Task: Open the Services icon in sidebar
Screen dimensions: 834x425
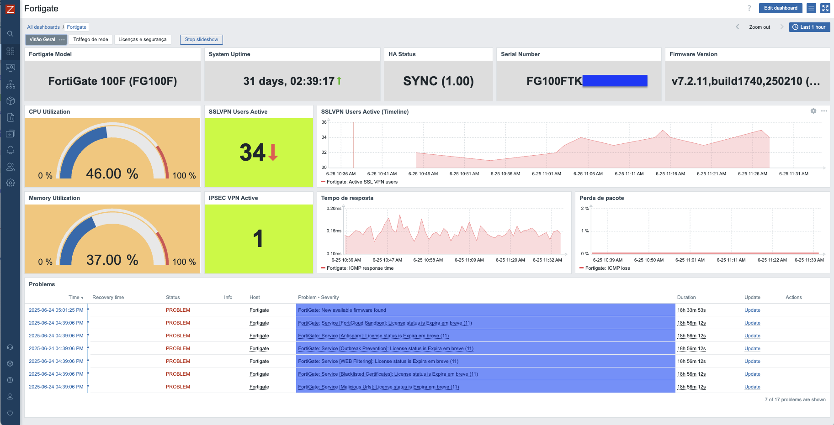Action: 10,84
